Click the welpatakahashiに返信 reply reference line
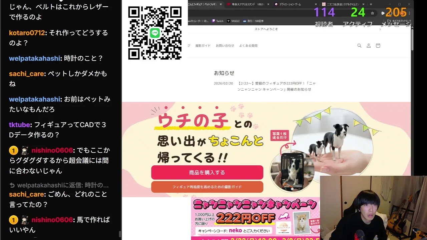This screenshot has height=240, width=427. (59, 185)
